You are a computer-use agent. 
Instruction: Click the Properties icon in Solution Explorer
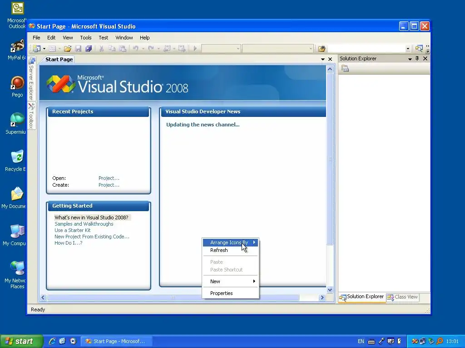345,69
